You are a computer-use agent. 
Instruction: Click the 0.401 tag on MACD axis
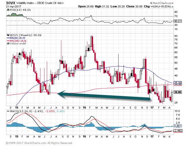(x=177, y=126)
